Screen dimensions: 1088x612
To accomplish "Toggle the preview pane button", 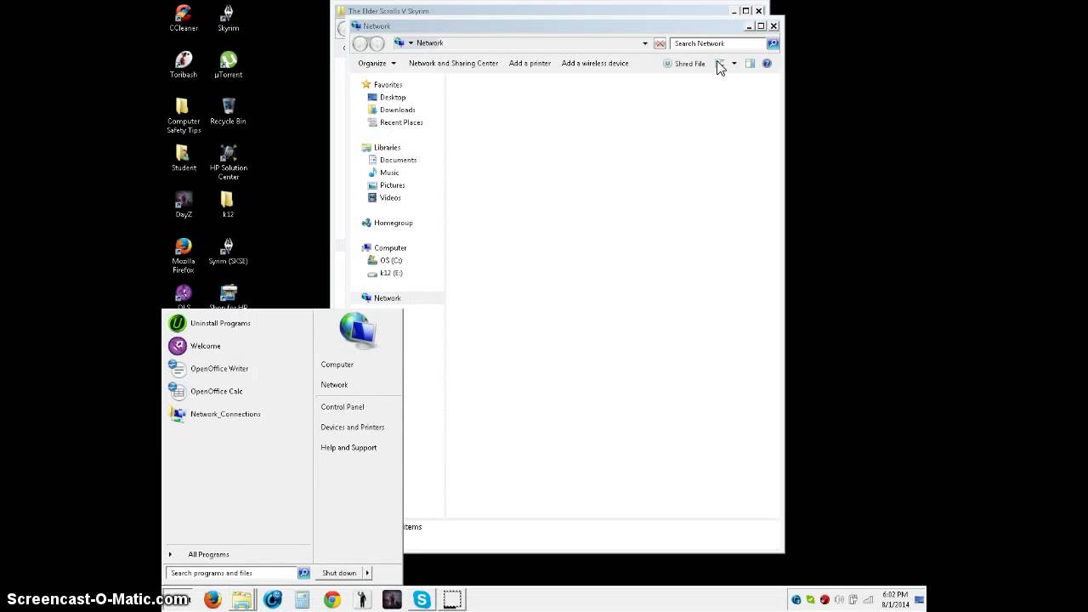I will pyautogui.click(x=750, y=64).
